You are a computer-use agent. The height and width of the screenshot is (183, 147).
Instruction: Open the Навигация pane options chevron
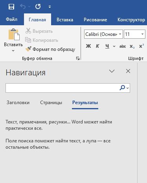coord(112,71)
